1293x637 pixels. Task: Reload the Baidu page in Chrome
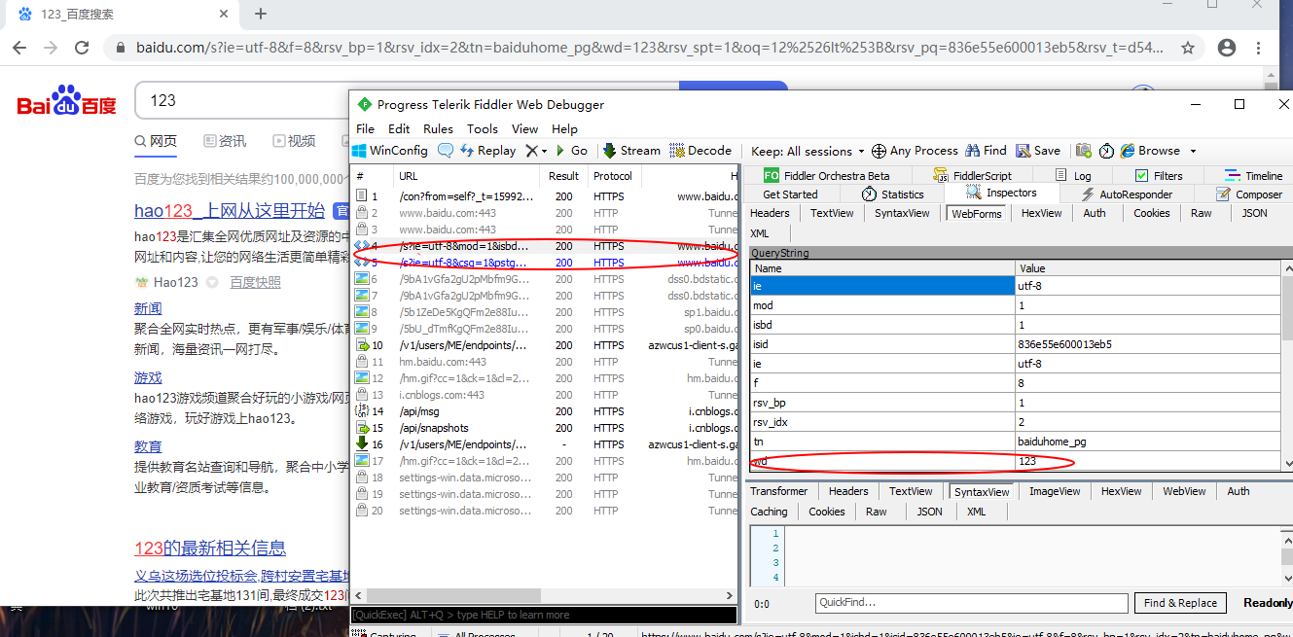coord(82,48)
